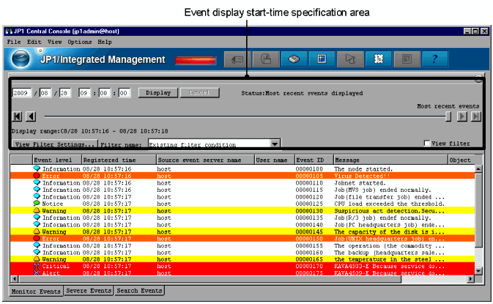
Task: Jump to the earliest events with the first-arrow button
Action: point(17,116)
